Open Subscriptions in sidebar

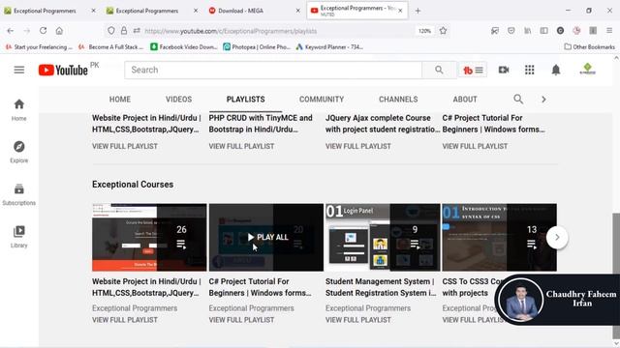click(19, 194)
